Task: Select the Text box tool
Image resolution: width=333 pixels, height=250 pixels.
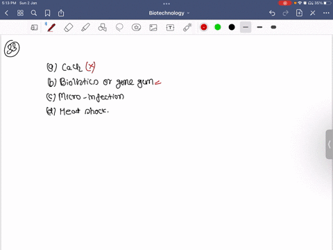Action: 170,28
